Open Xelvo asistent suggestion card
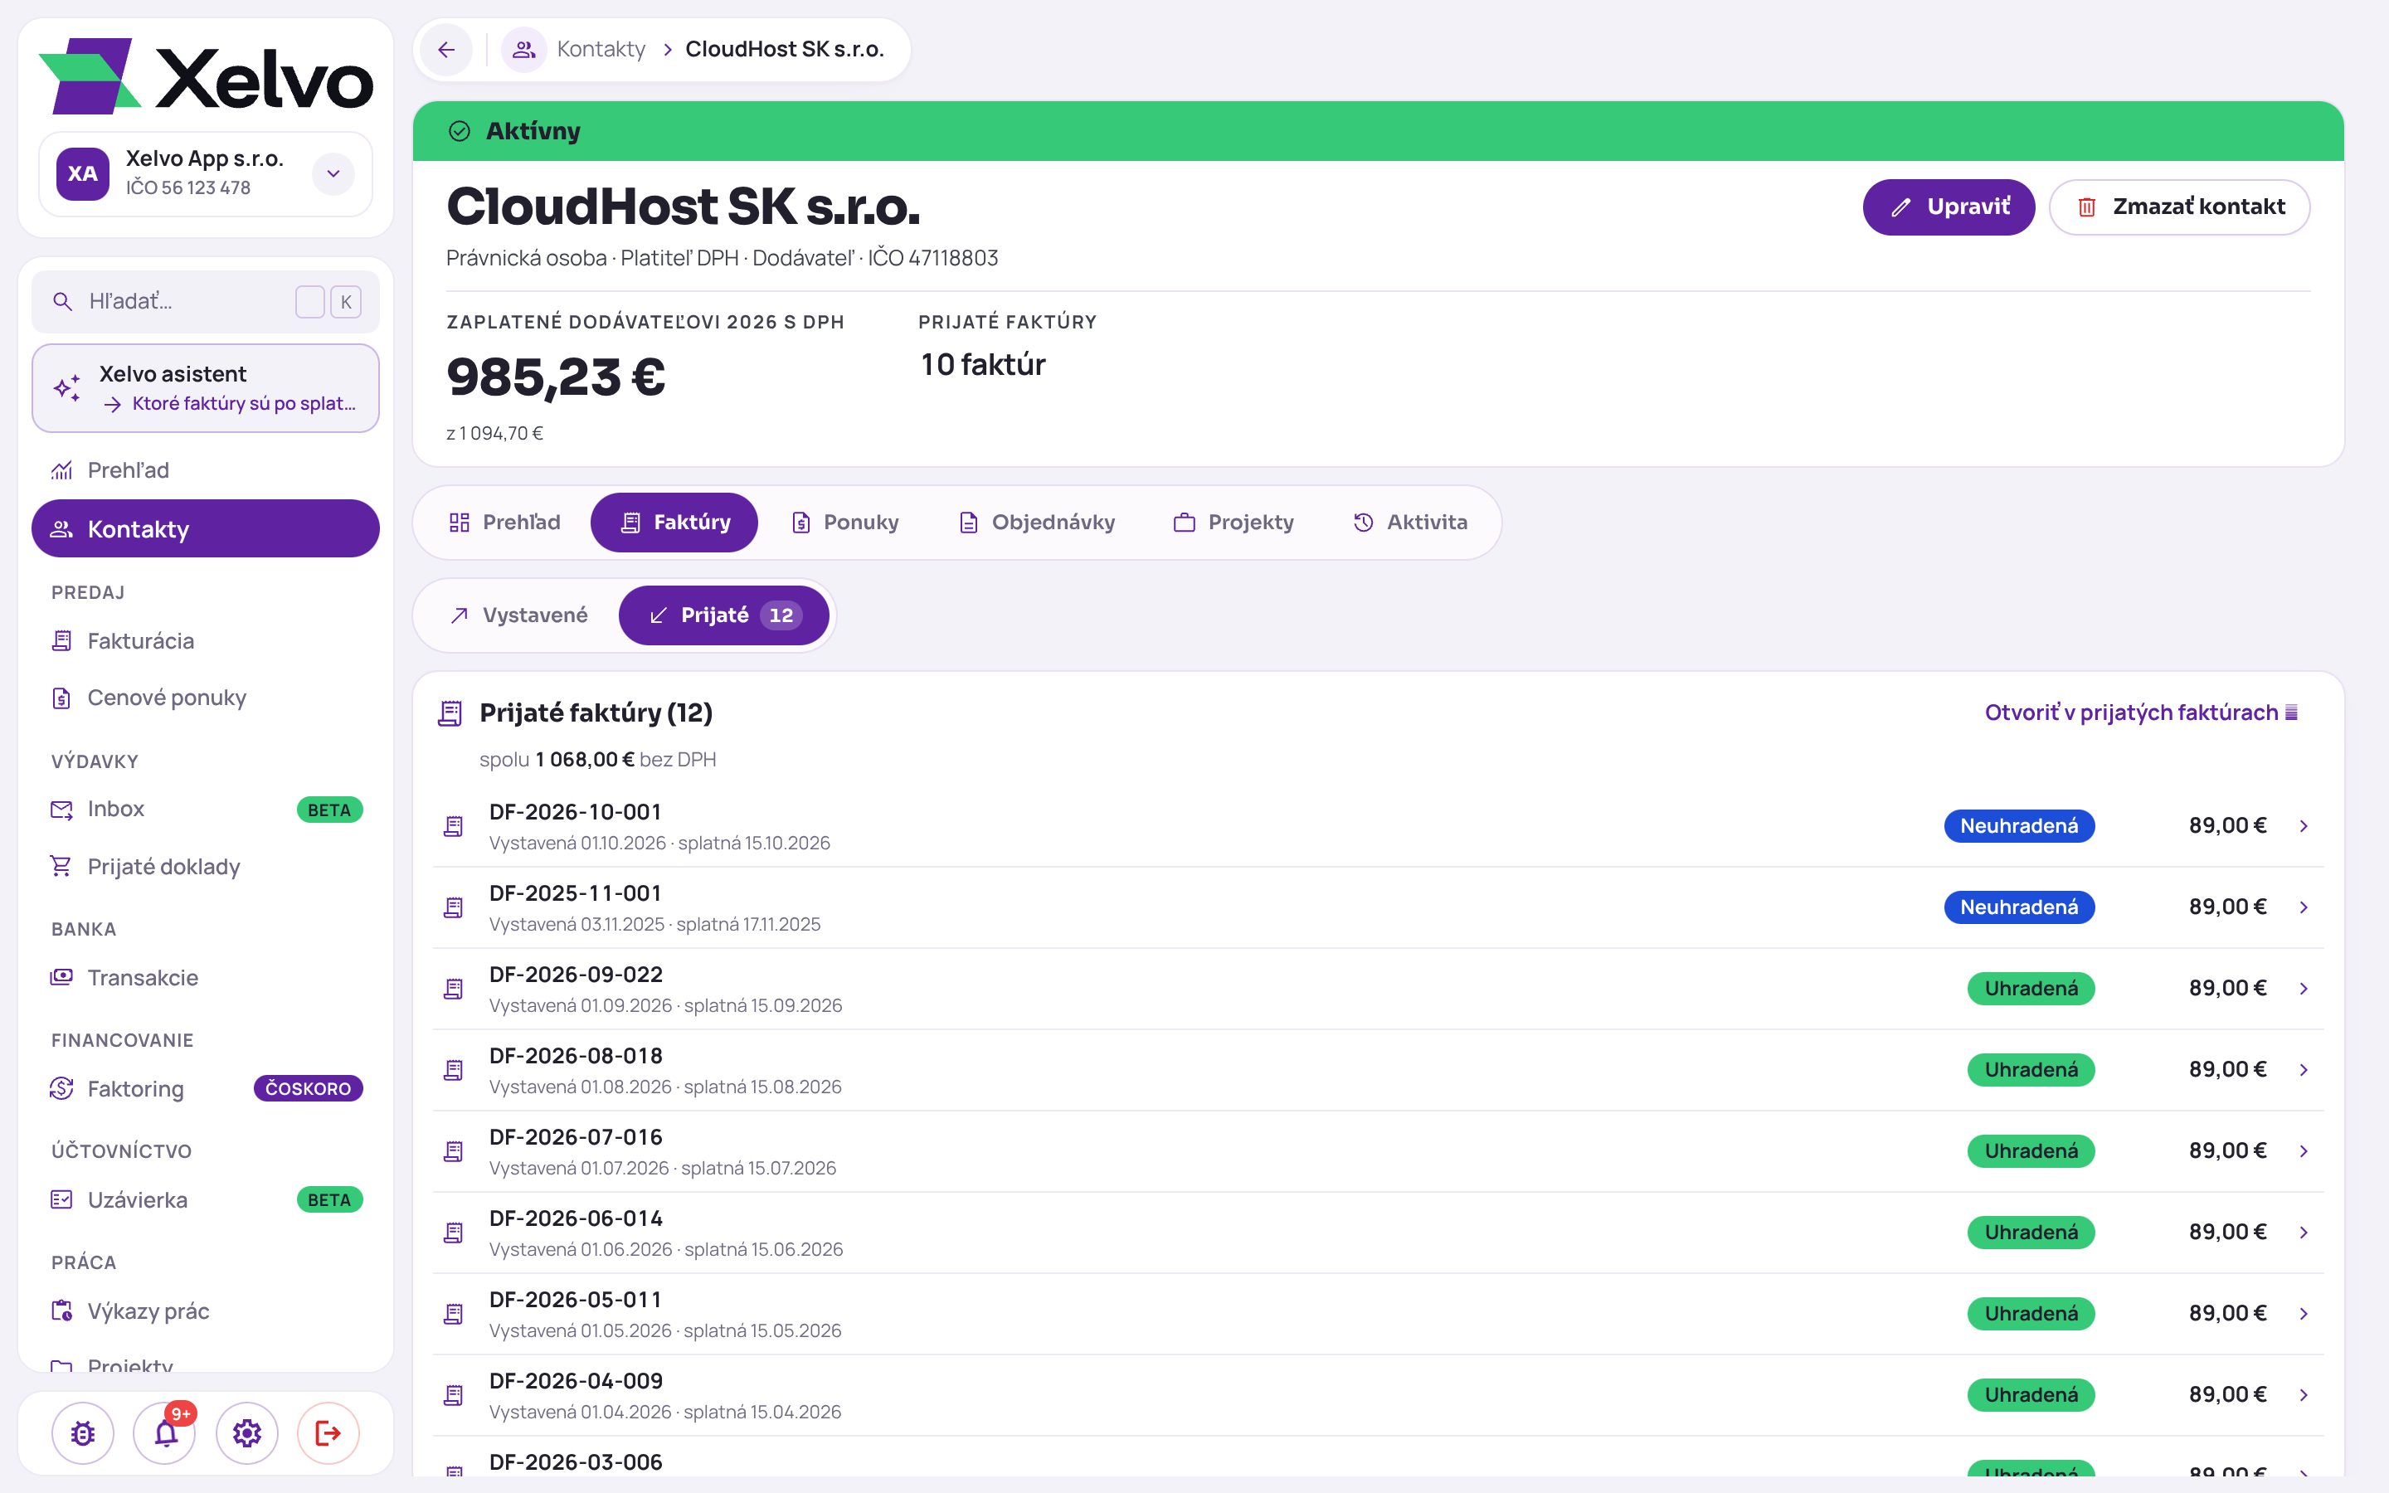Viewport: 2389px width, 1493px height. (x=206, y=388)
